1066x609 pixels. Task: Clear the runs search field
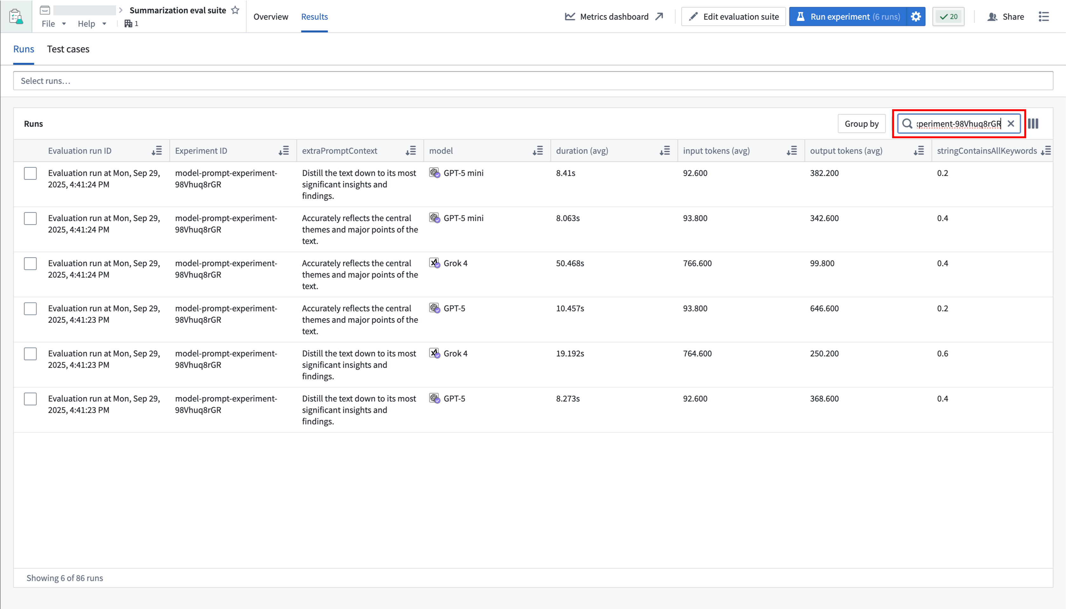[1011, 123]
